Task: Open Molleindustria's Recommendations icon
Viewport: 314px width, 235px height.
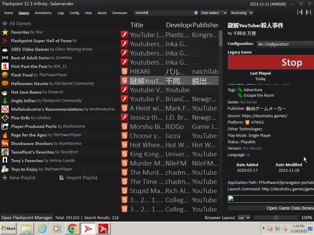Action: coord(5,109)
